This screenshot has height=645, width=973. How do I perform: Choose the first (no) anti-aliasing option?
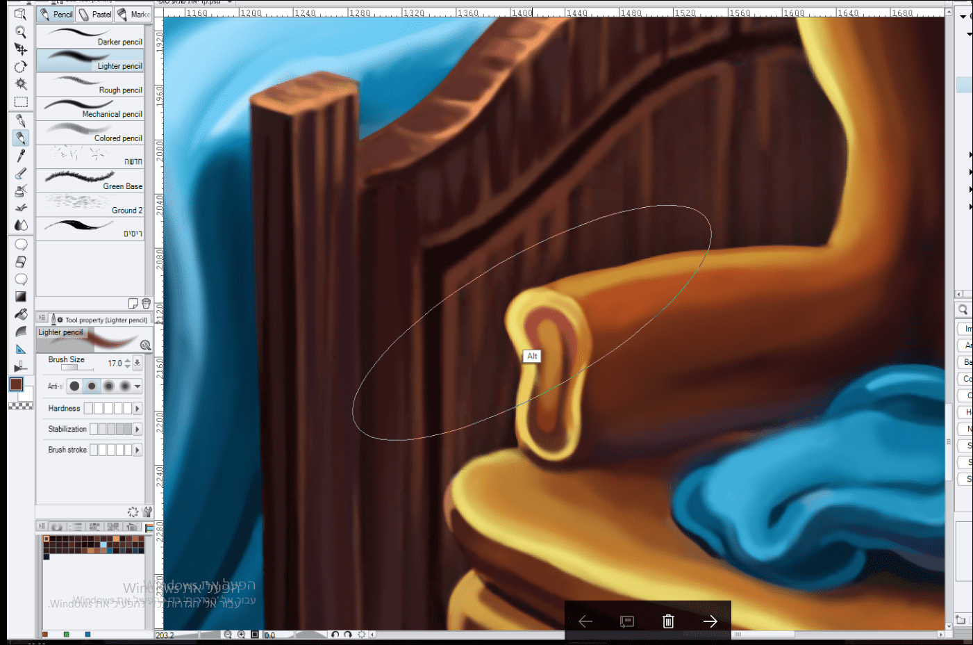pos(75,386)
